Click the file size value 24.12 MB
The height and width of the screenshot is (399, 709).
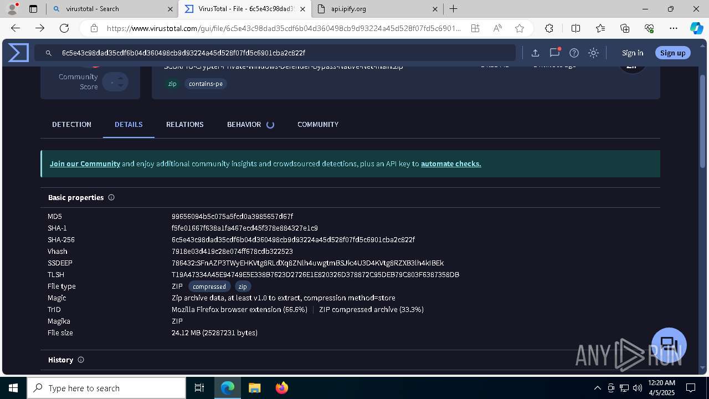[214, 333]
